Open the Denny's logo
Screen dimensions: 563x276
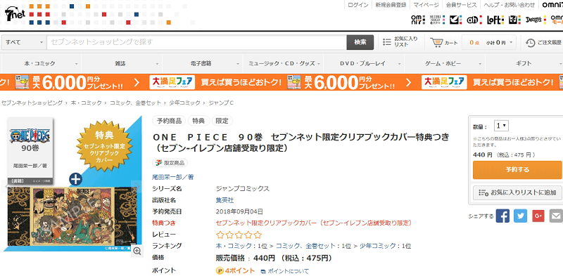536,20
